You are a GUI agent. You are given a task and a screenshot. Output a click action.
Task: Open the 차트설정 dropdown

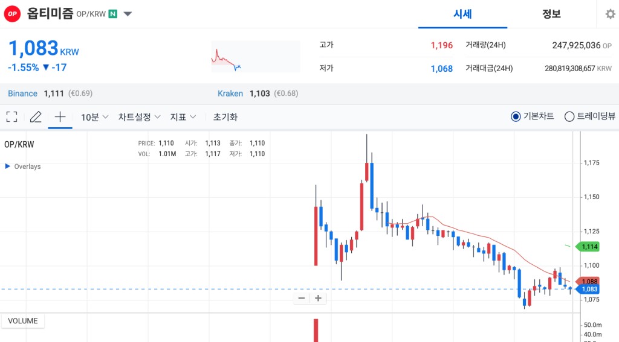139,117
